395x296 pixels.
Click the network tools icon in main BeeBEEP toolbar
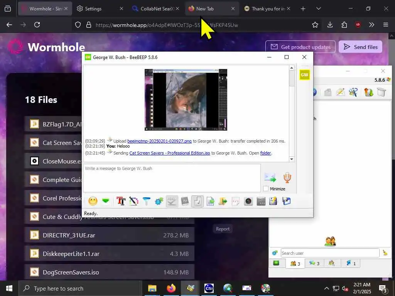tap(353, 92)
